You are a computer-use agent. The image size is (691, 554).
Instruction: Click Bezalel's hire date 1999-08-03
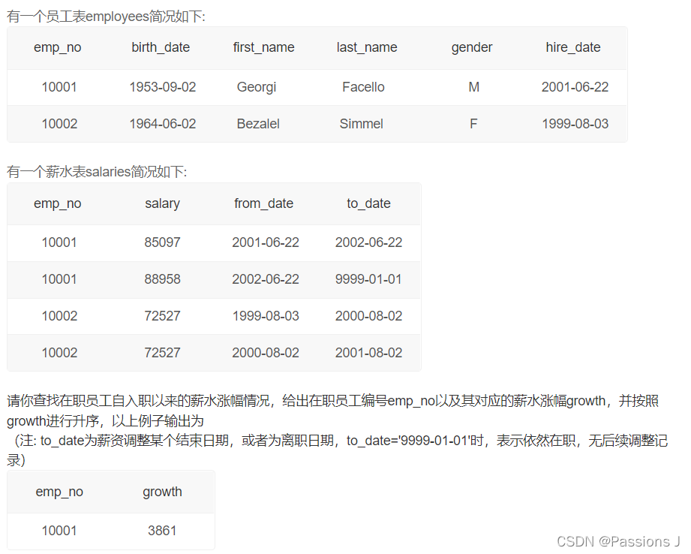pyautogui.click(x=575, y=124)
